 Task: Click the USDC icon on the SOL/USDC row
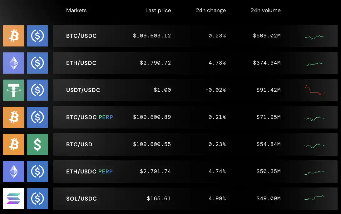coord(37,199)
